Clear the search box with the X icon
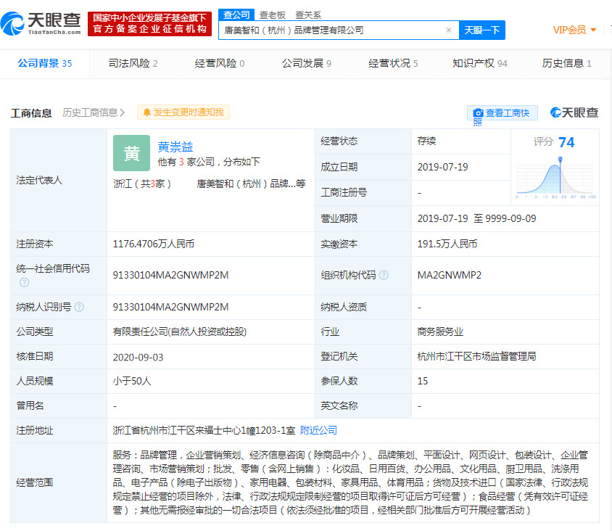Image resolution: width=612 pixels, height=531 pixels. pos(449,30)
